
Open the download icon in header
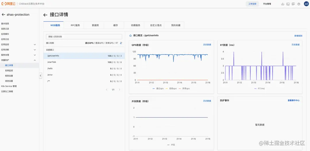click(x=283, y=4)
